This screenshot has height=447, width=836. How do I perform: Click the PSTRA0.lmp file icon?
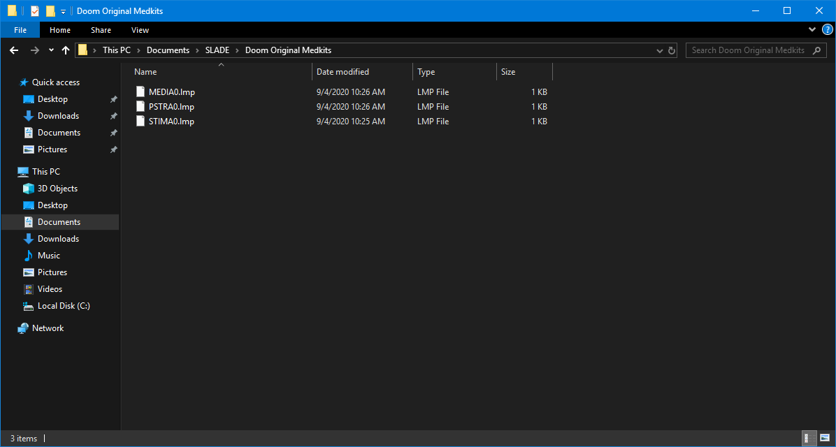point(140,107)
